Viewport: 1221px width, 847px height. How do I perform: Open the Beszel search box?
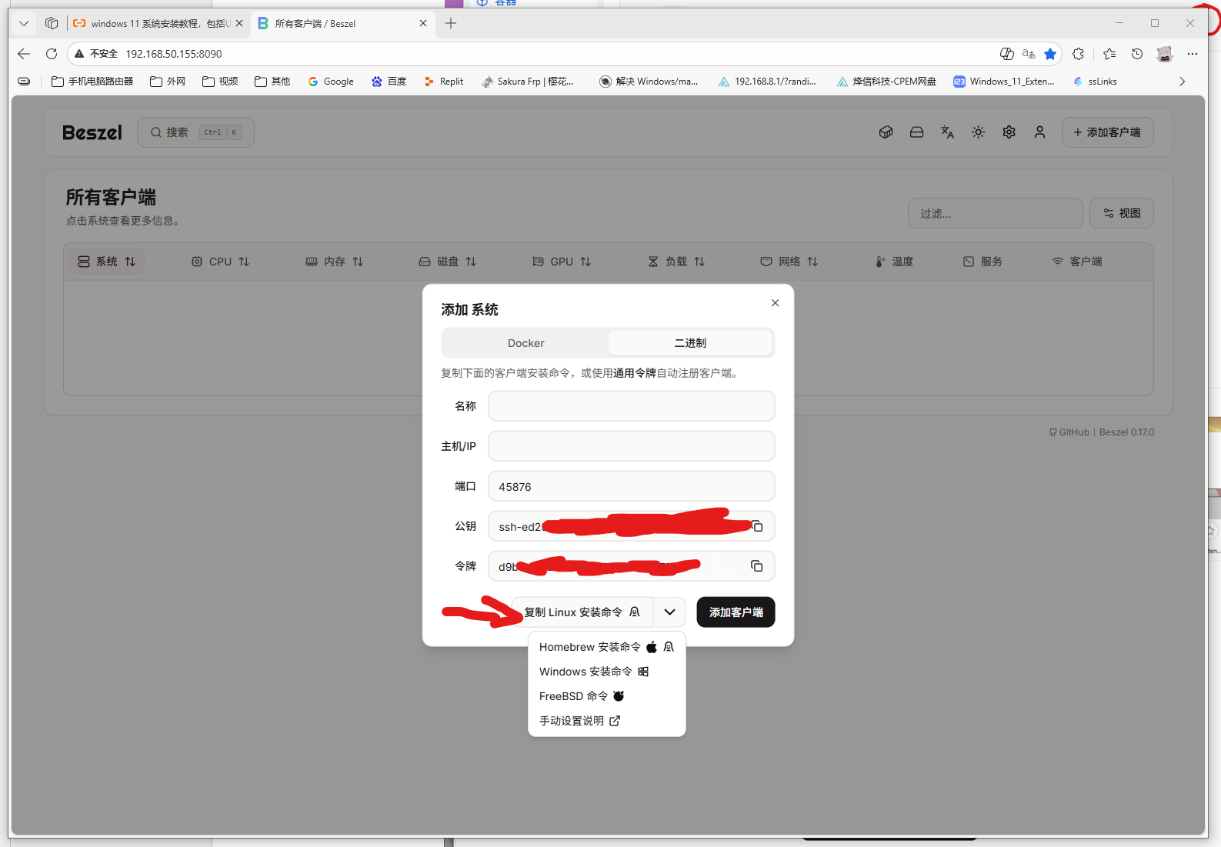[x=195, y=132]
